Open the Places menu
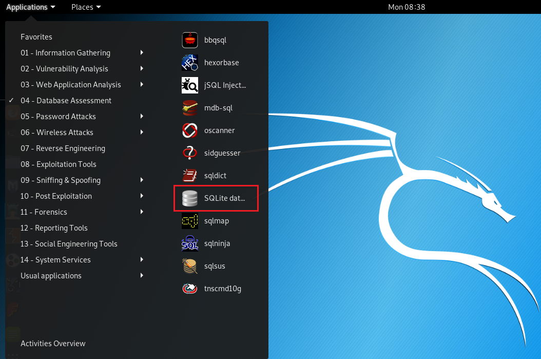Image resolution: width=541 pixels, height=359 pixels. point(86,7)
